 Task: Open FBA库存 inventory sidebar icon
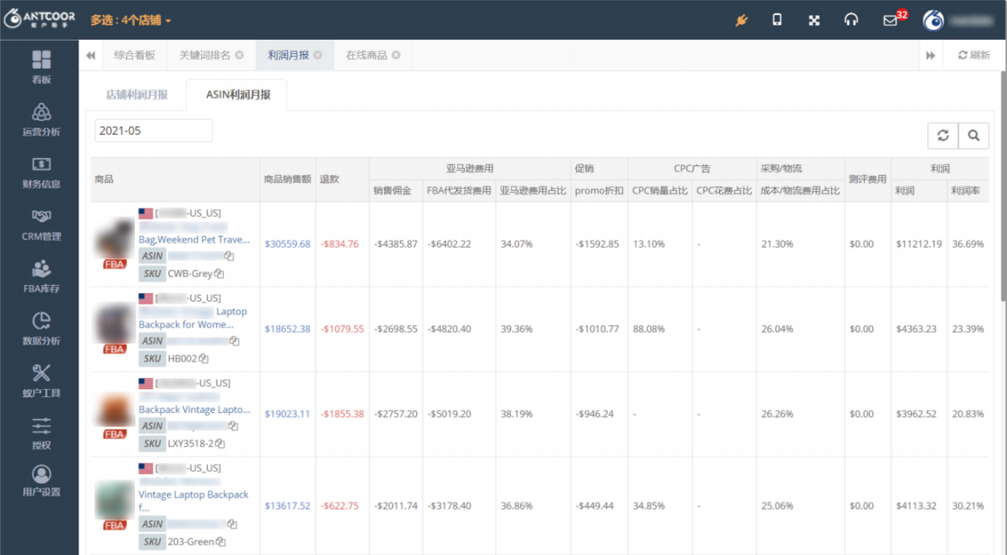(x=41, y=276)
